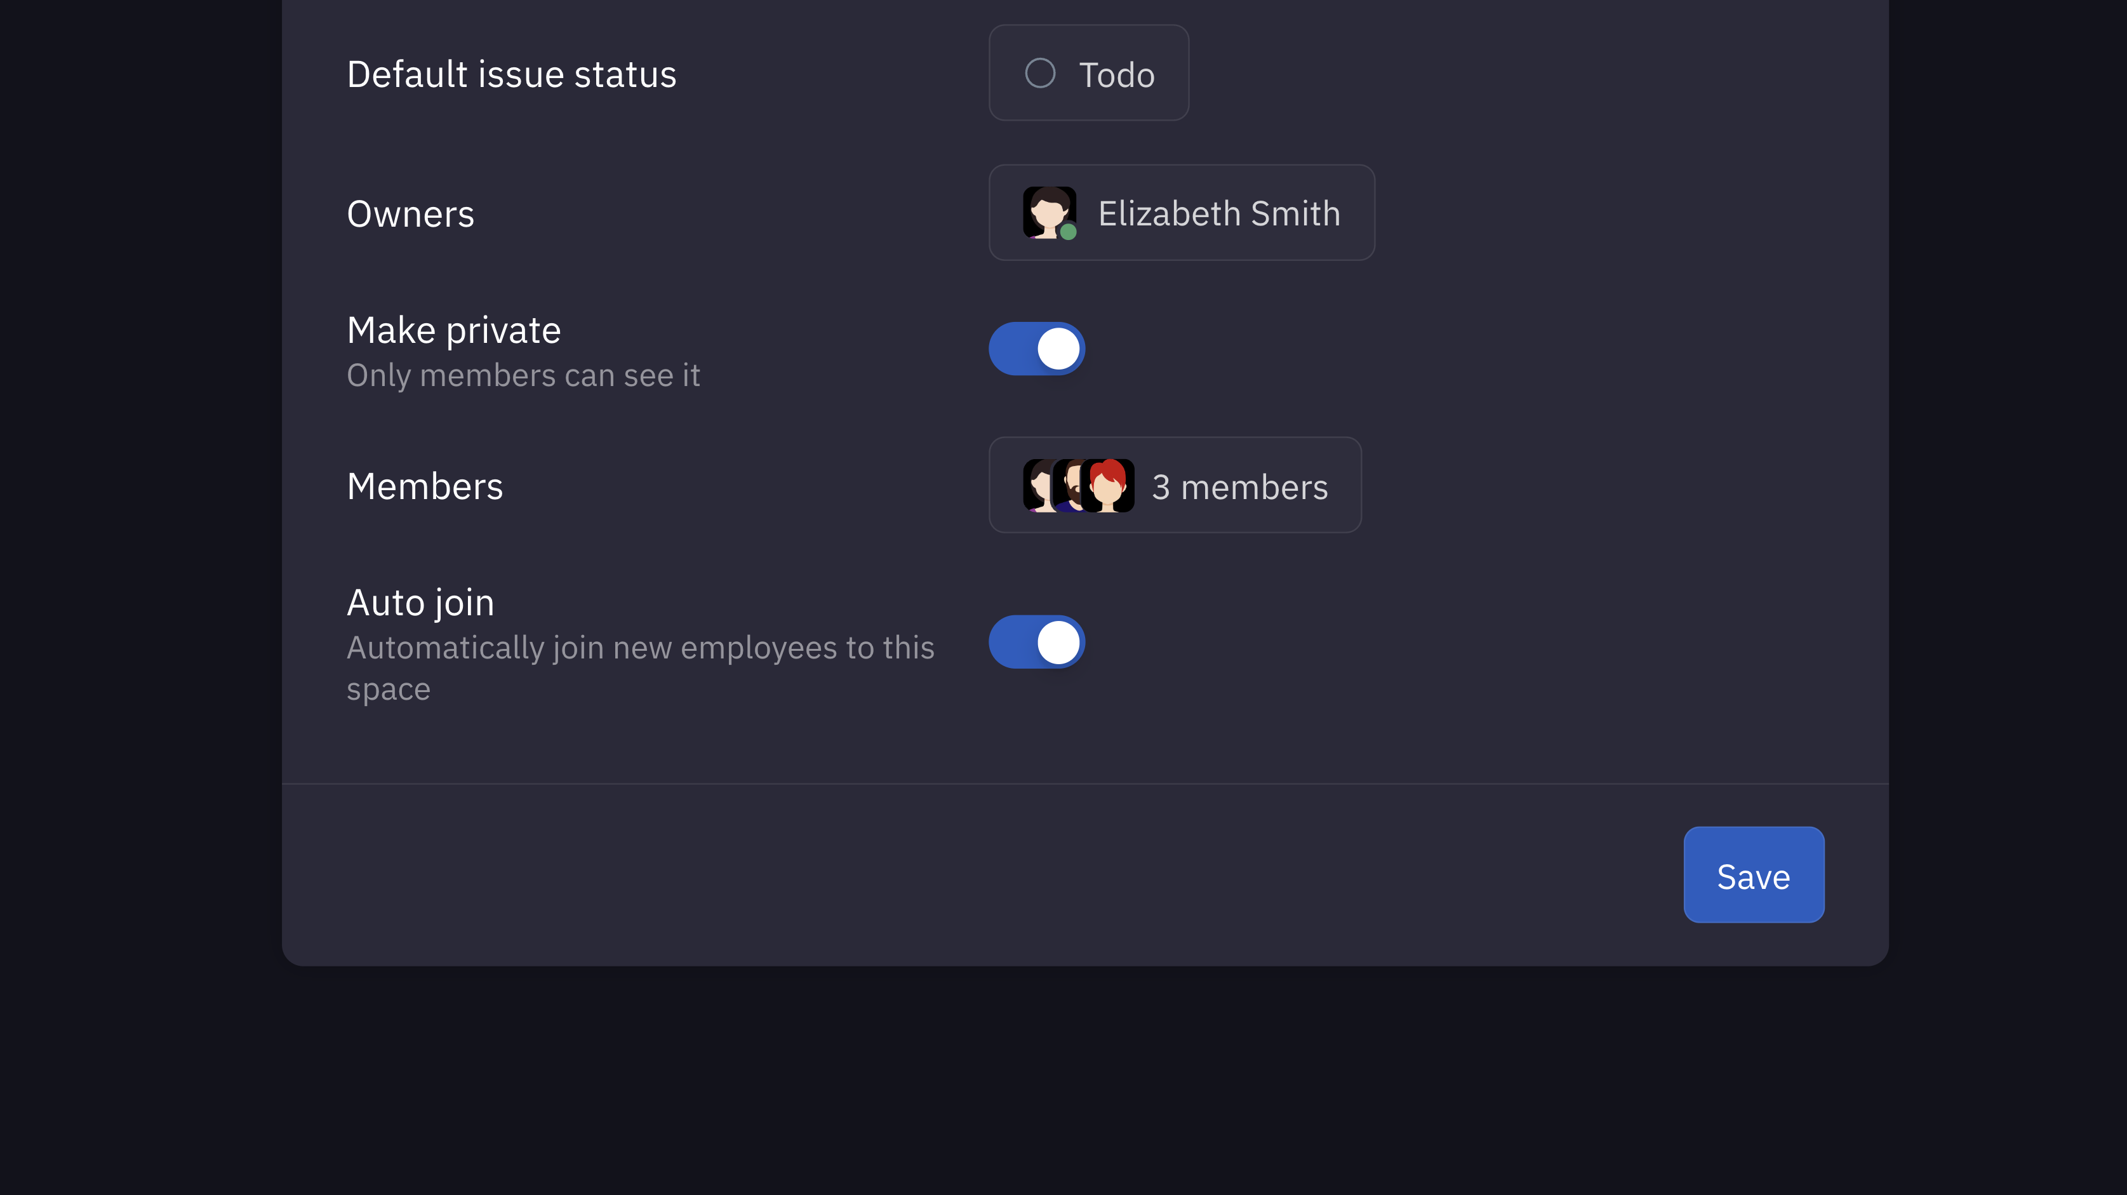
Task: Click the Todo status circle icon
Action: 1039,74
